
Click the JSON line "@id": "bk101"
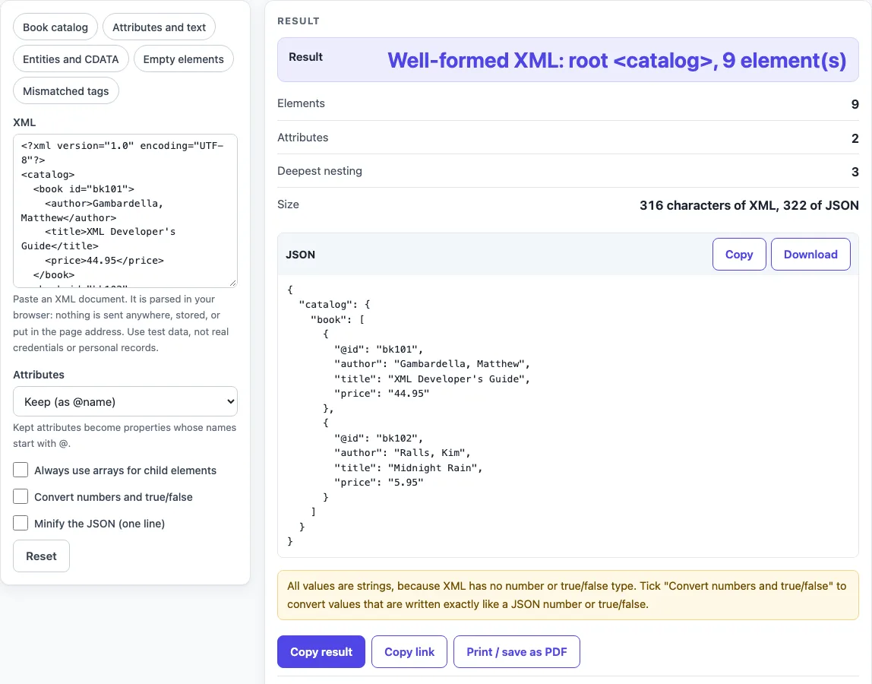click(378, 349)
